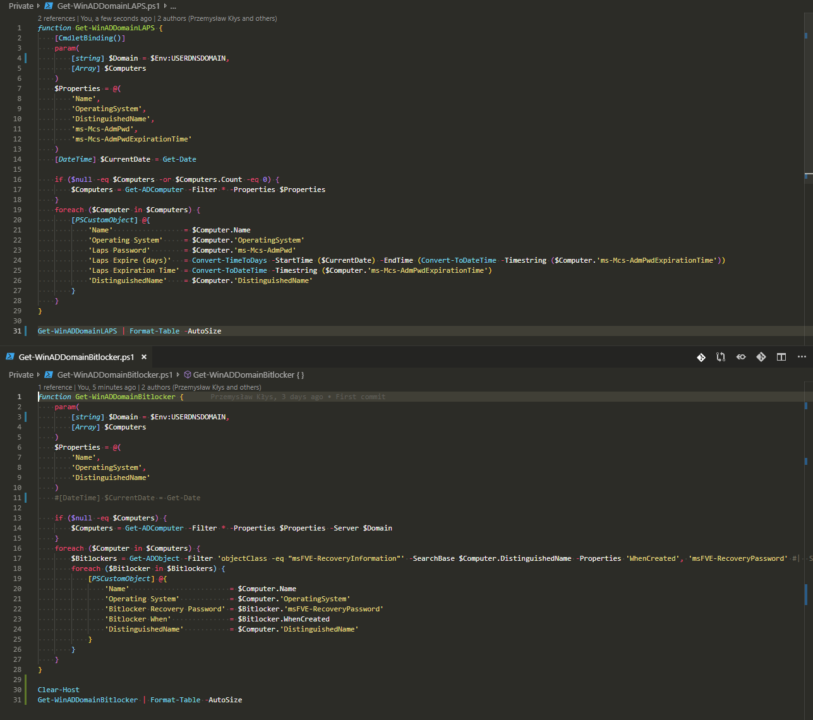Click the PowerShell icon on the Bitlocker tab
The height and width of the screenshot is (720, 813).
pos(10,357)
